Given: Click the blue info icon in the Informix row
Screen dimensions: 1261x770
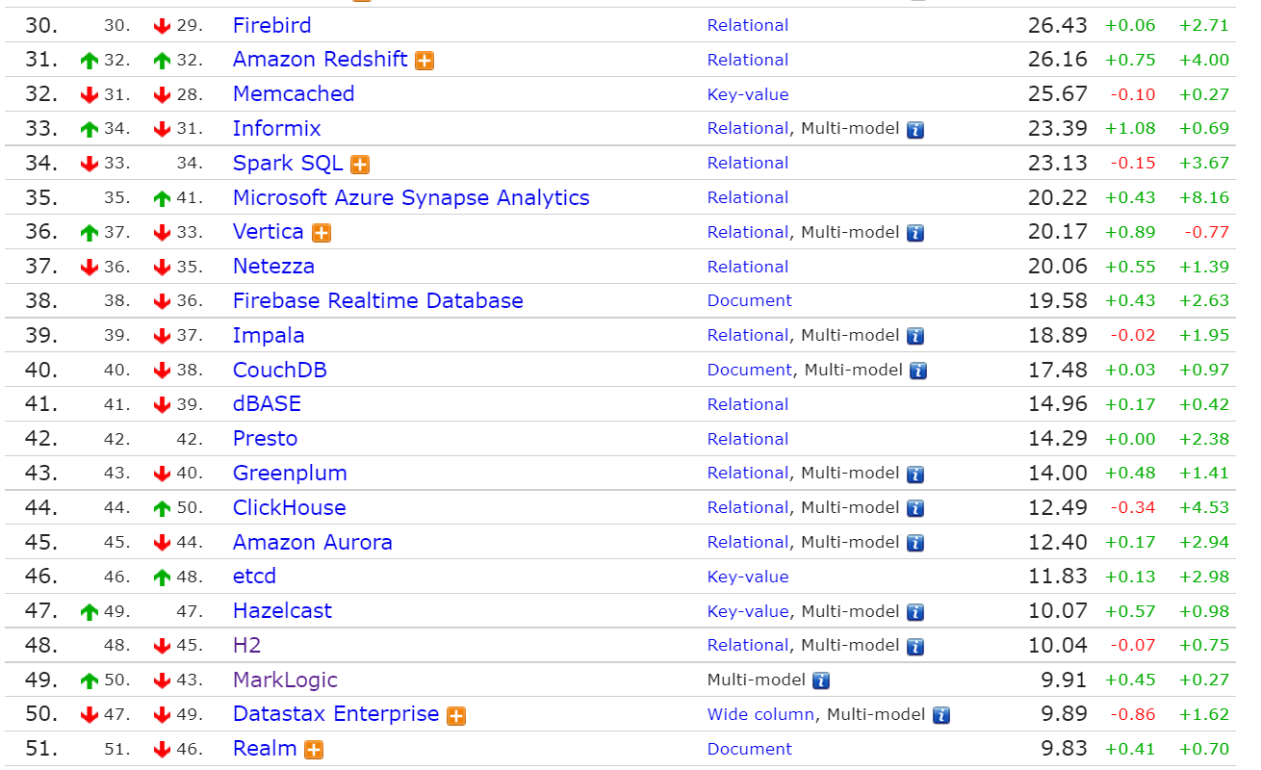Looking at the screenshot, I should pyautogui.click(x=915, y=129).
